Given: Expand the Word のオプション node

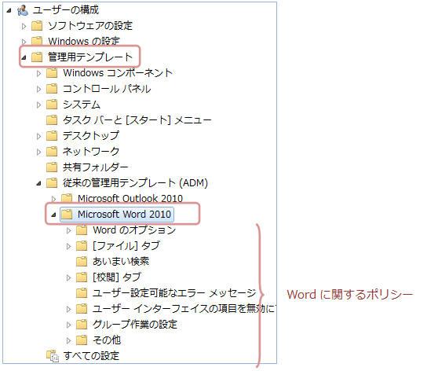Looking at the screenshot, I should click(x=69, y=230).
